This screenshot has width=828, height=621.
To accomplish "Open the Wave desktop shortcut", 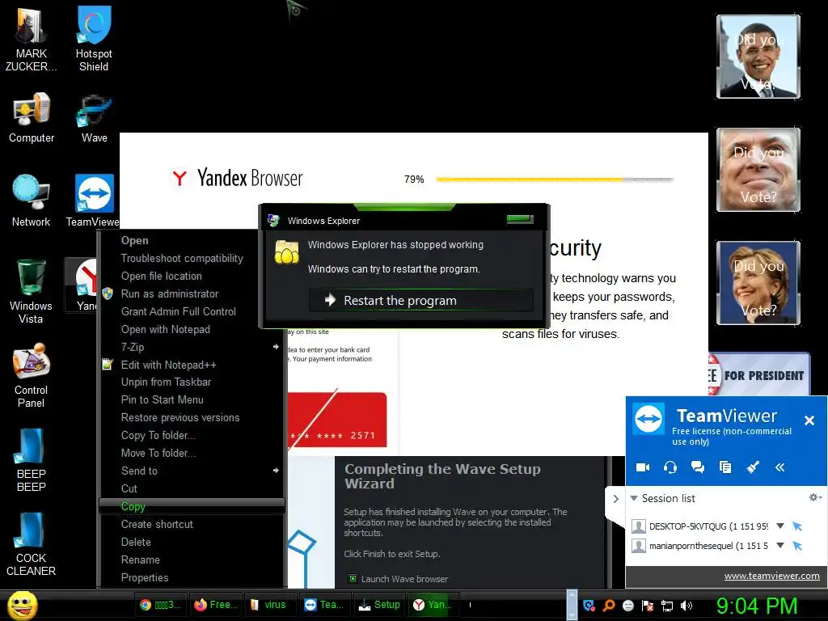I will 94,117.
